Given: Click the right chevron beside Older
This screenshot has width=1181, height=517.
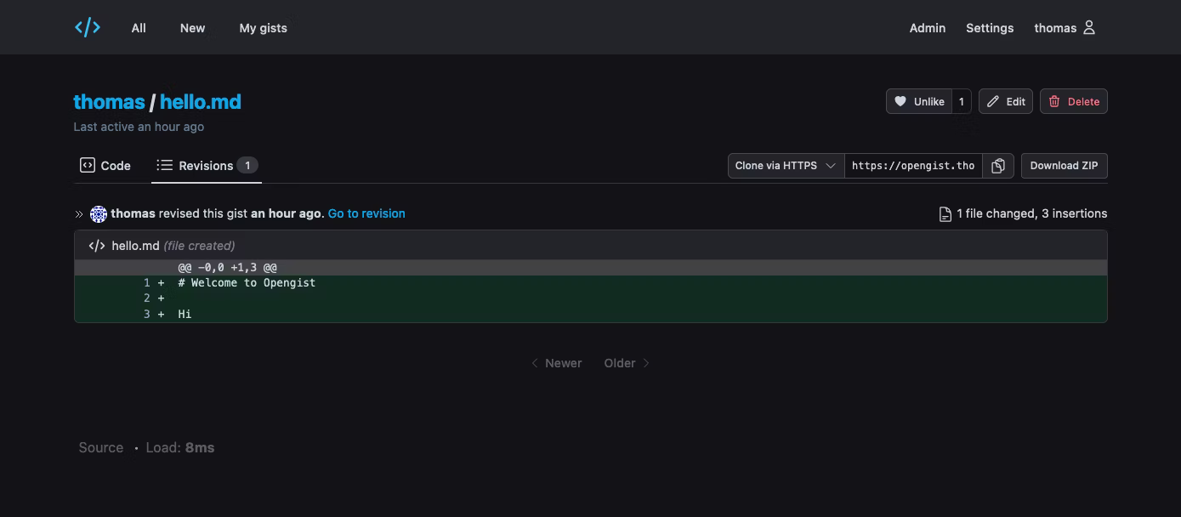Looking at the screenshot, I should (x=646, y=363).
